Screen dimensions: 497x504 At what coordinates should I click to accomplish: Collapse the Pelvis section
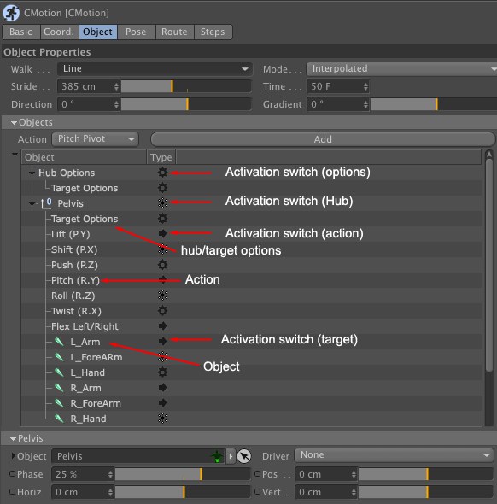[13, 439]
